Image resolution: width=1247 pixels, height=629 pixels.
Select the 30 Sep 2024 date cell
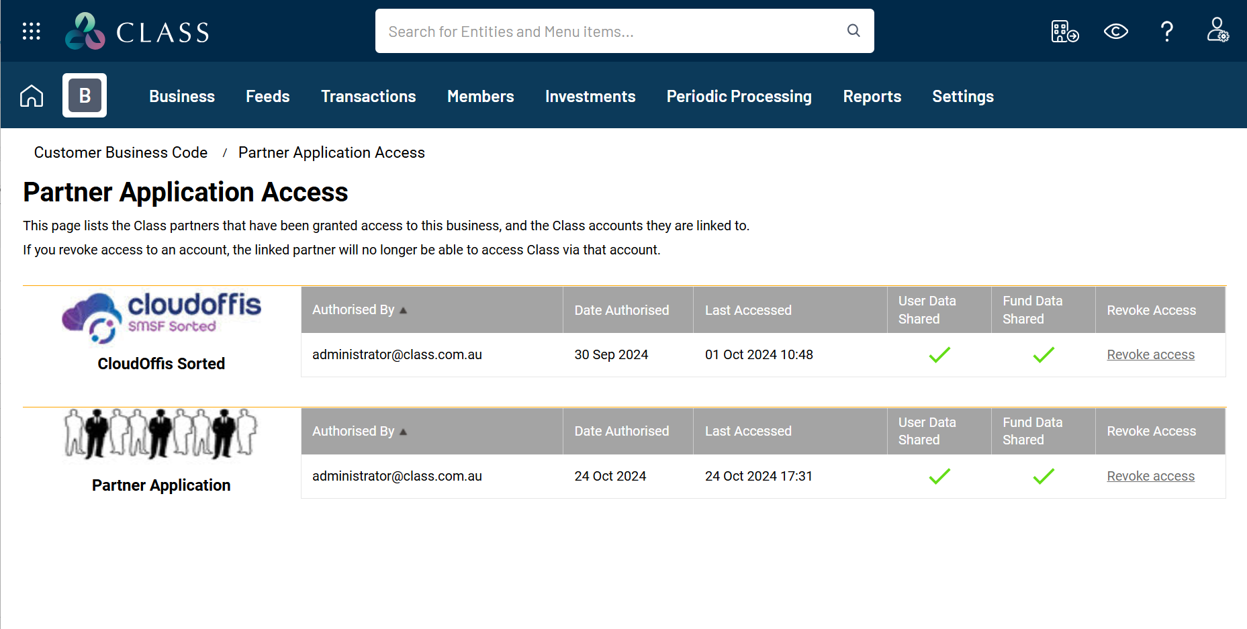(x=611, y=354)
